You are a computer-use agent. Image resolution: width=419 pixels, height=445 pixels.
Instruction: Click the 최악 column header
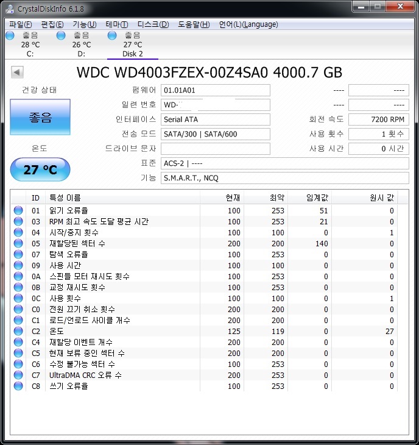[266, 198]
